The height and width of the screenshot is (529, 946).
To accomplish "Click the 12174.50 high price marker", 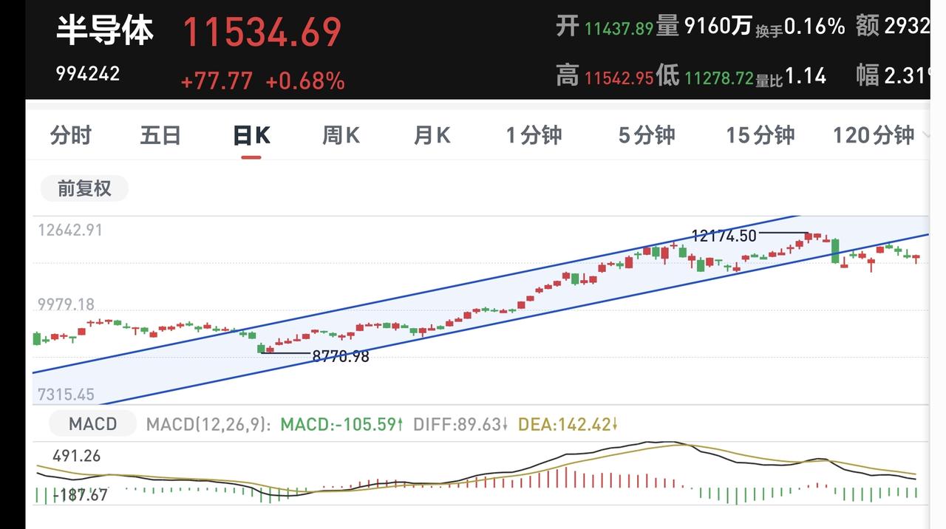I will [x=724, y=236].
